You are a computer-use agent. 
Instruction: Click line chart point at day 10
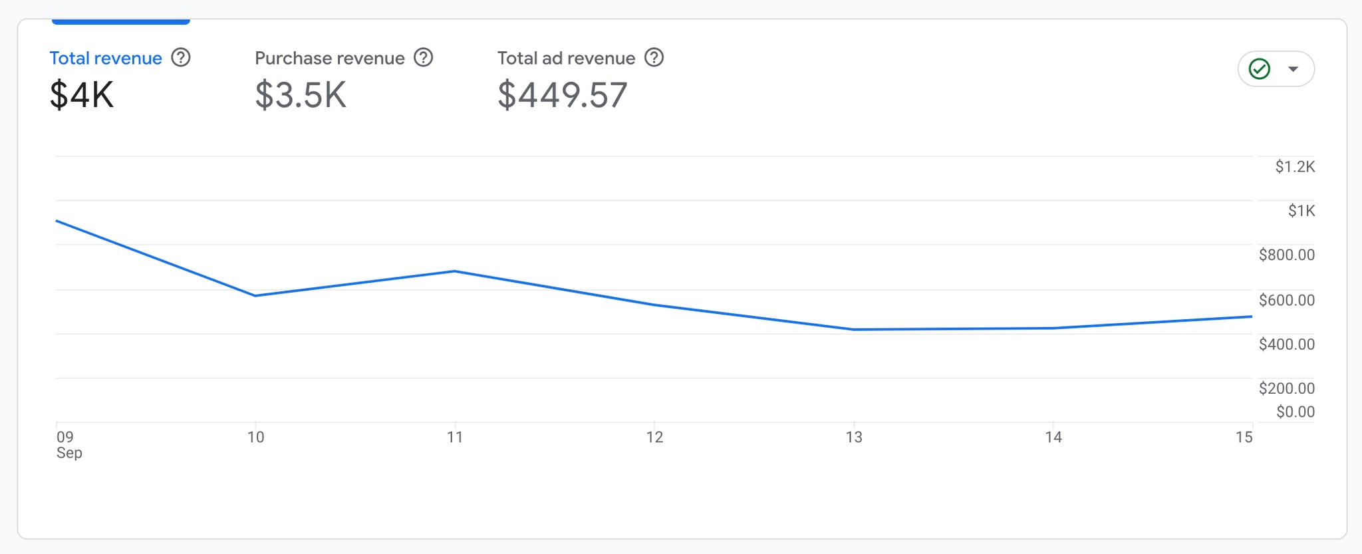click(x=255, y=295)
